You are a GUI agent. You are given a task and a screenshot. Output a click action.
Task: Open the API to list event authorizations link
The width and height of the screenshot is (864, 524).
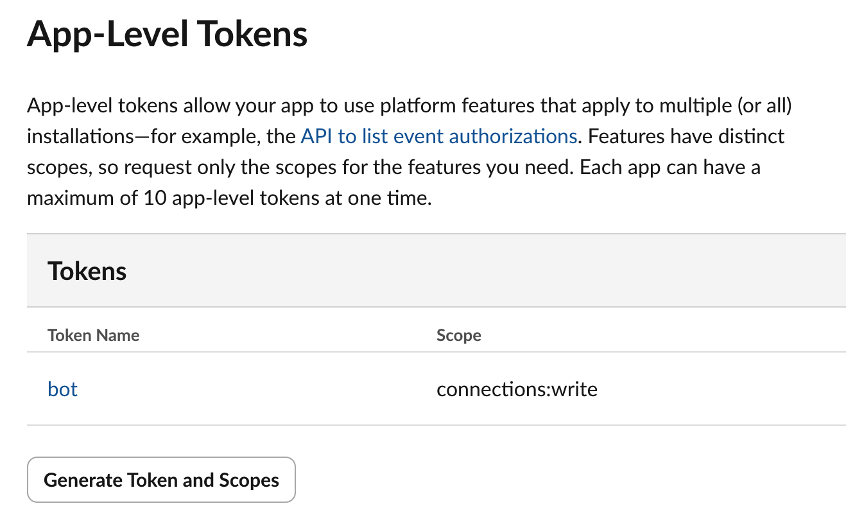[x=438, y=136]
